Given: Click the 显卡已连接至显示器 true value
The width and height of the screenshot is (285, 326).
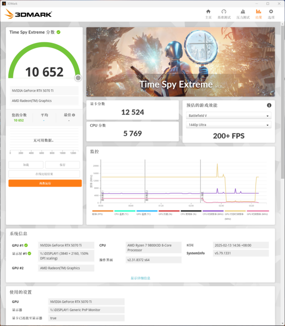Looking at the screenshot, I should [86, 318].
